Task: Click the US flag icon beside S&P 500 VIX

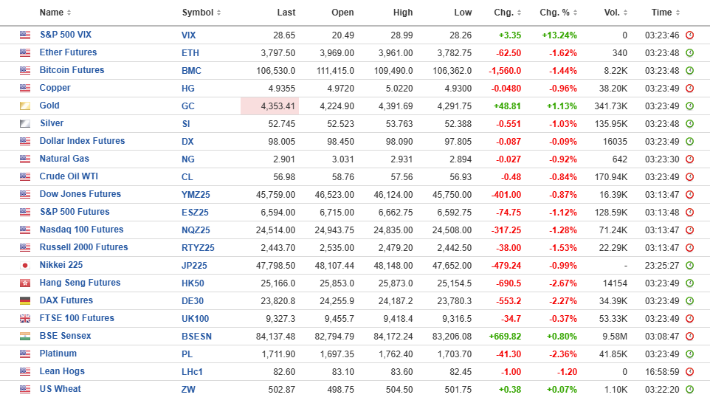Action: click(25, 35)
